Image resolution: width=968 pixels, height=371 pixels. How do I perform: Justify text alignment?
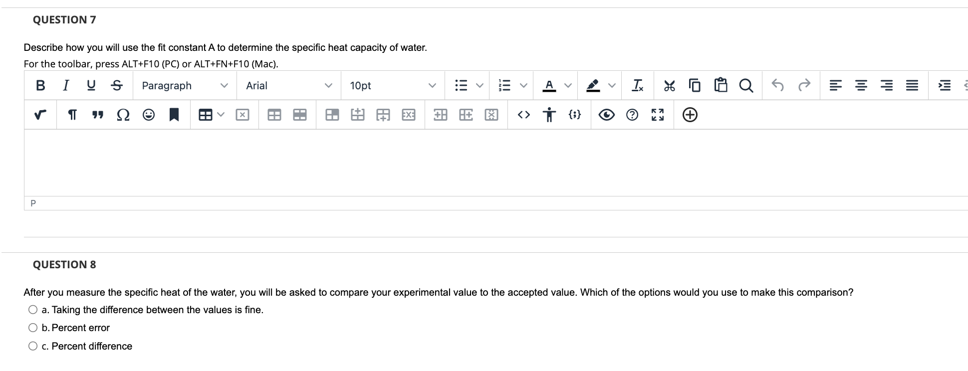click(x=912, y=86)
